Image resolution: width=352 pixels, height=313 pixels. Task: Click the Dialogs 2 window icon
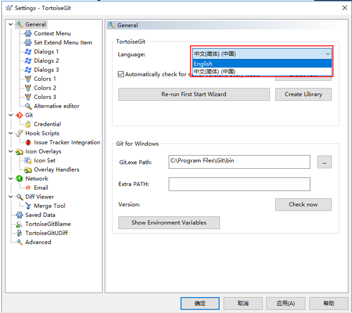(28, 61)
